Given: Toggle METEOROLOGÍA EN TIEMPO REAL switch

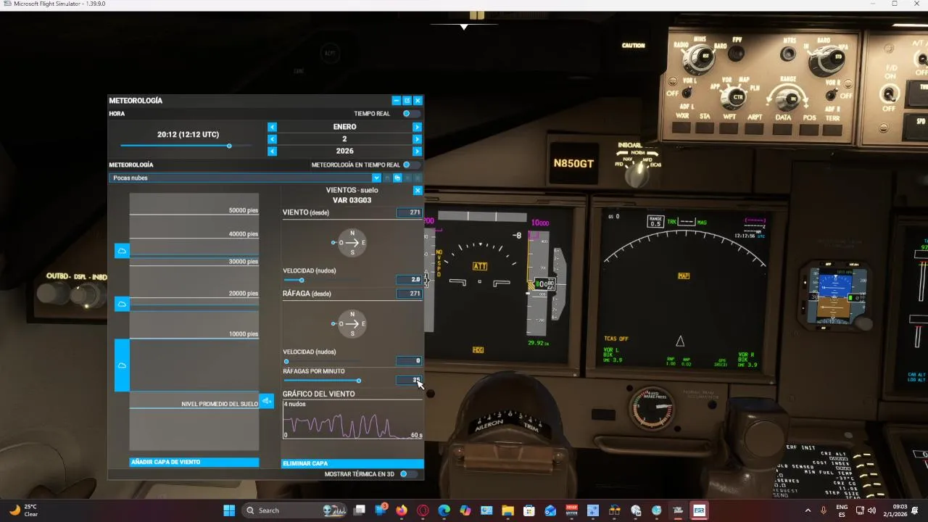Looking at the screenshot, I should pyautogui.click(x=410, y=165).
